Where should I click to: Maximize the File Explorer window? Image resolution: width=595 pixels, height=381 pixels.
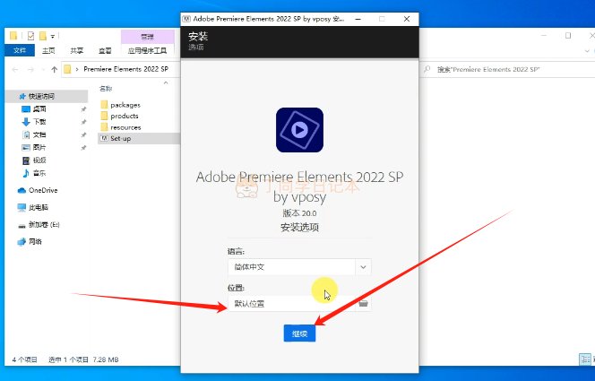[x=568, y=36]
